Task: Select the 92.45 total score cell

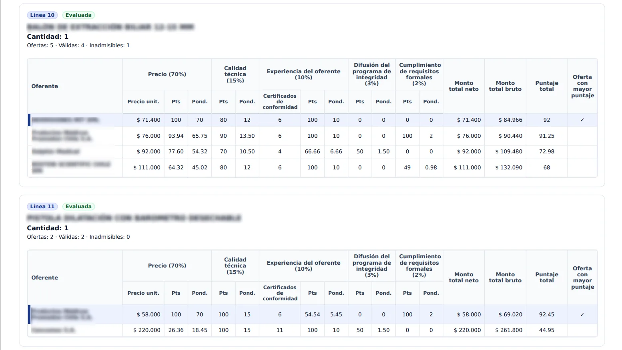Action: point(546,314)
